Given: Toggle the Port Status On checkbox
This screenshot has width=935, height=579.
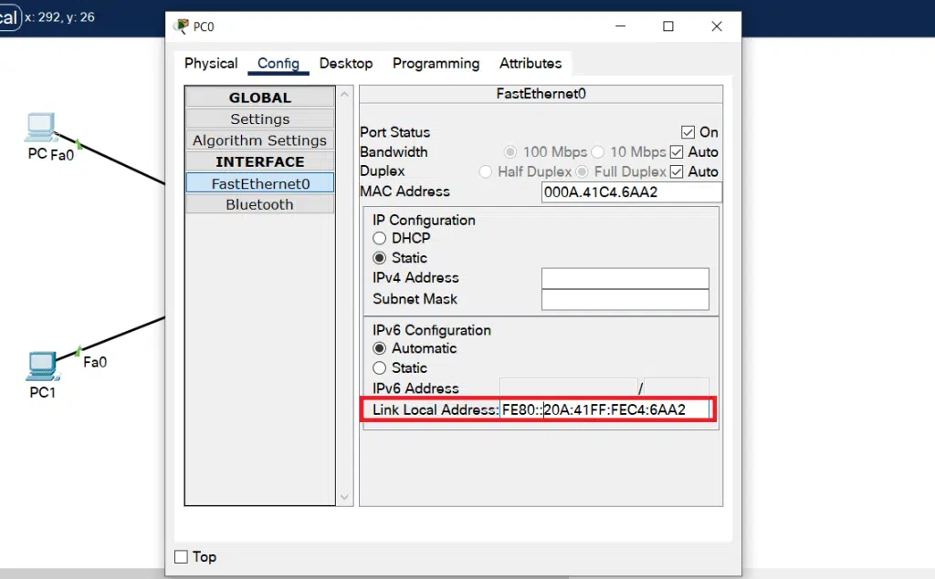Looking at the screenshot, I should [x=688, y=132].
